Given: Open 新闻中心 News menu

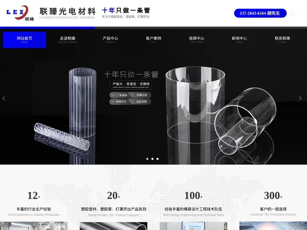Looking at the screenshot, I should pyautogui.click(x=239, y=40).
